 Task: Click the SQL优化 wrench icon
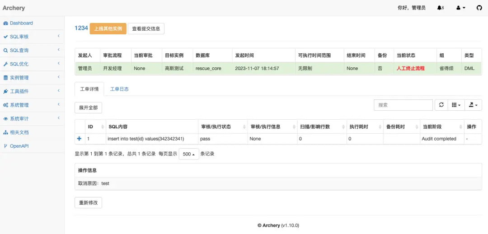click(x=5, y=64)
